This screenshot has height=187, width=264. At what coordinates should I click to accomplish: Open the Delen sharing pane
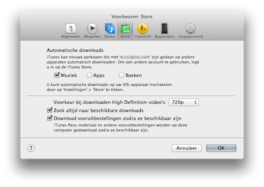click(x=110, y=31)
